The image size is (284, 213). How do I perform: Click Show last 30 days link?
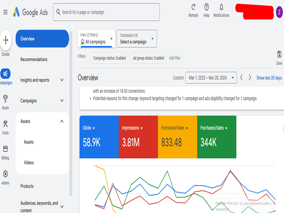click(269, 78)
